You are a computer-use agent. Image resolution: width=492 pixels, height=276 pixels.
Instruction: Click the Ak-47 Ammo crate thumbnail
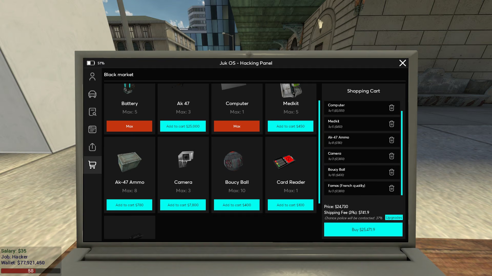click(x=129, y=162)
